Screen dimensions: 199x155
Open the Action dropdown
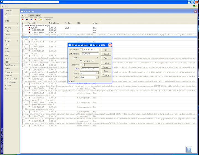tap(97, 77)
